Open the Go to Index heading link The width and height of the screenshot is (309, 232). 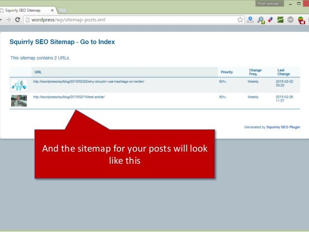(x=97, y=42)
